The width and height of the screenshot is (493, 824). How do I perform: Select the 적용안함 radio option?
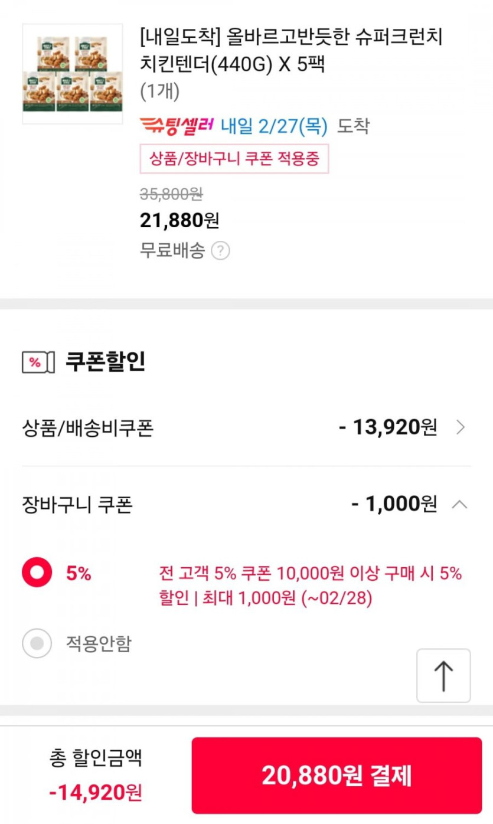pos(37,643)
